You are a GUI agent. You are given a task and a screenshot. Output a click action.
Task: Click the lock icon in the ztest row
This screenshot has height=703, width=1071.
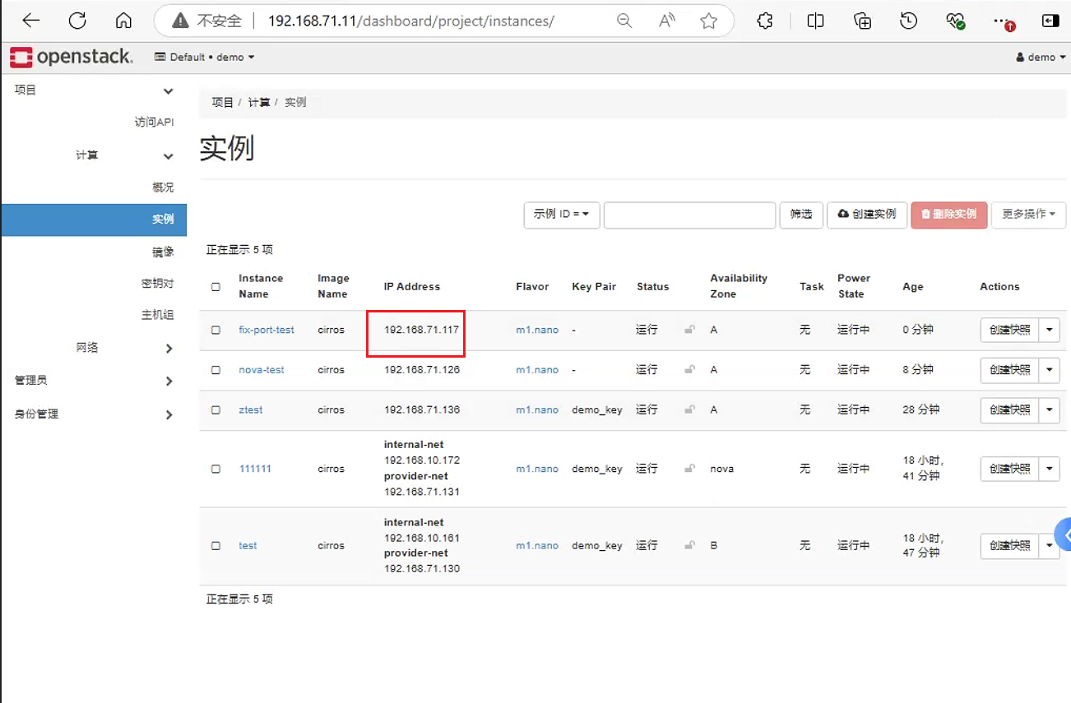pos(689,409)
